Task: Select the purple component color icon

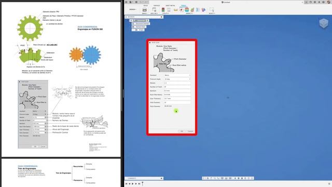Action: [x=203, y=10]
